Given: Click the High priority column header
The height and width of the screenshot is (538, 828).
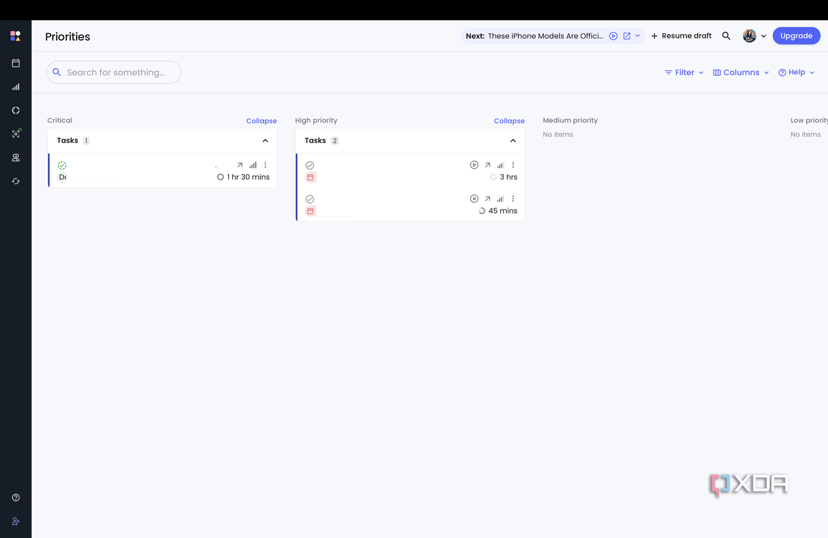Looking at the screenshot, I should click(x=316, y=120).
